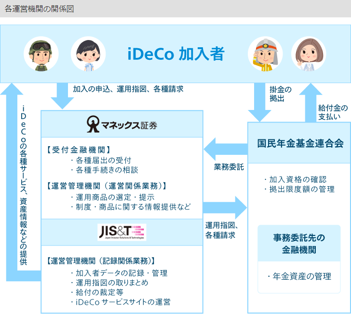Click the brown-haired woman avatar

point(309,54)
